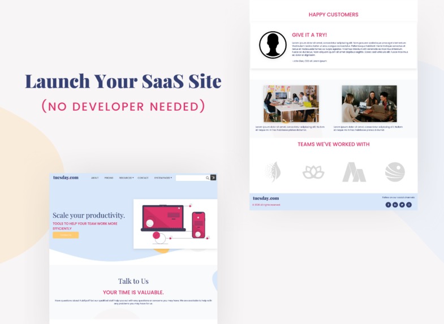444x324 pixels.
Task: Click the "GIVE IT A TRY!" heading
Action: [309, 35]
